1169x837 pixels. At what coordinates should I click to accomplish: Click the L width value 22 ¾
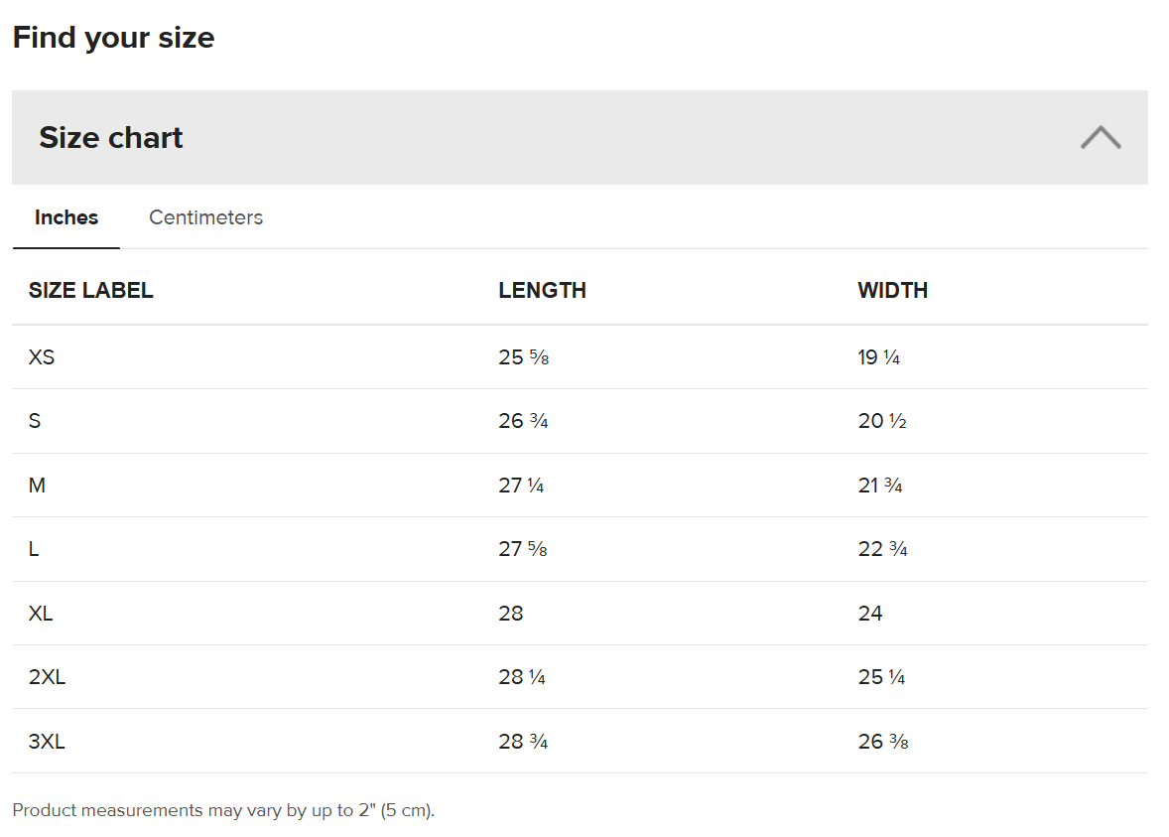[x=882, y=549]
